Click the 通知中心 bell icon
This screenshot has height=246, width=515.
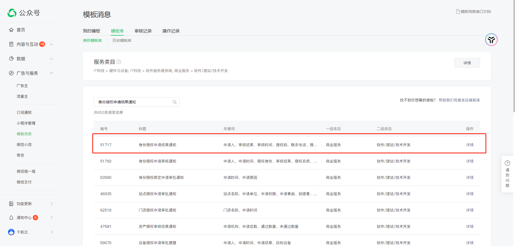(x=11, y=218)
